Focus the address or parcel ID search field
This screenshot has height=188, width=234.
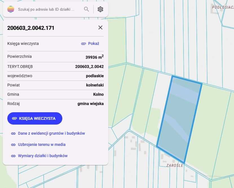click(46, 9)
